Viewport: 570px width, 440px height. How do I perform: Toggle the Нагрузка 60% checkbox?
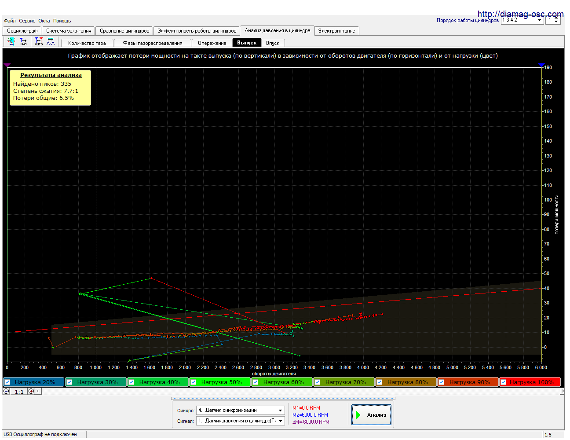pos(255,382)
